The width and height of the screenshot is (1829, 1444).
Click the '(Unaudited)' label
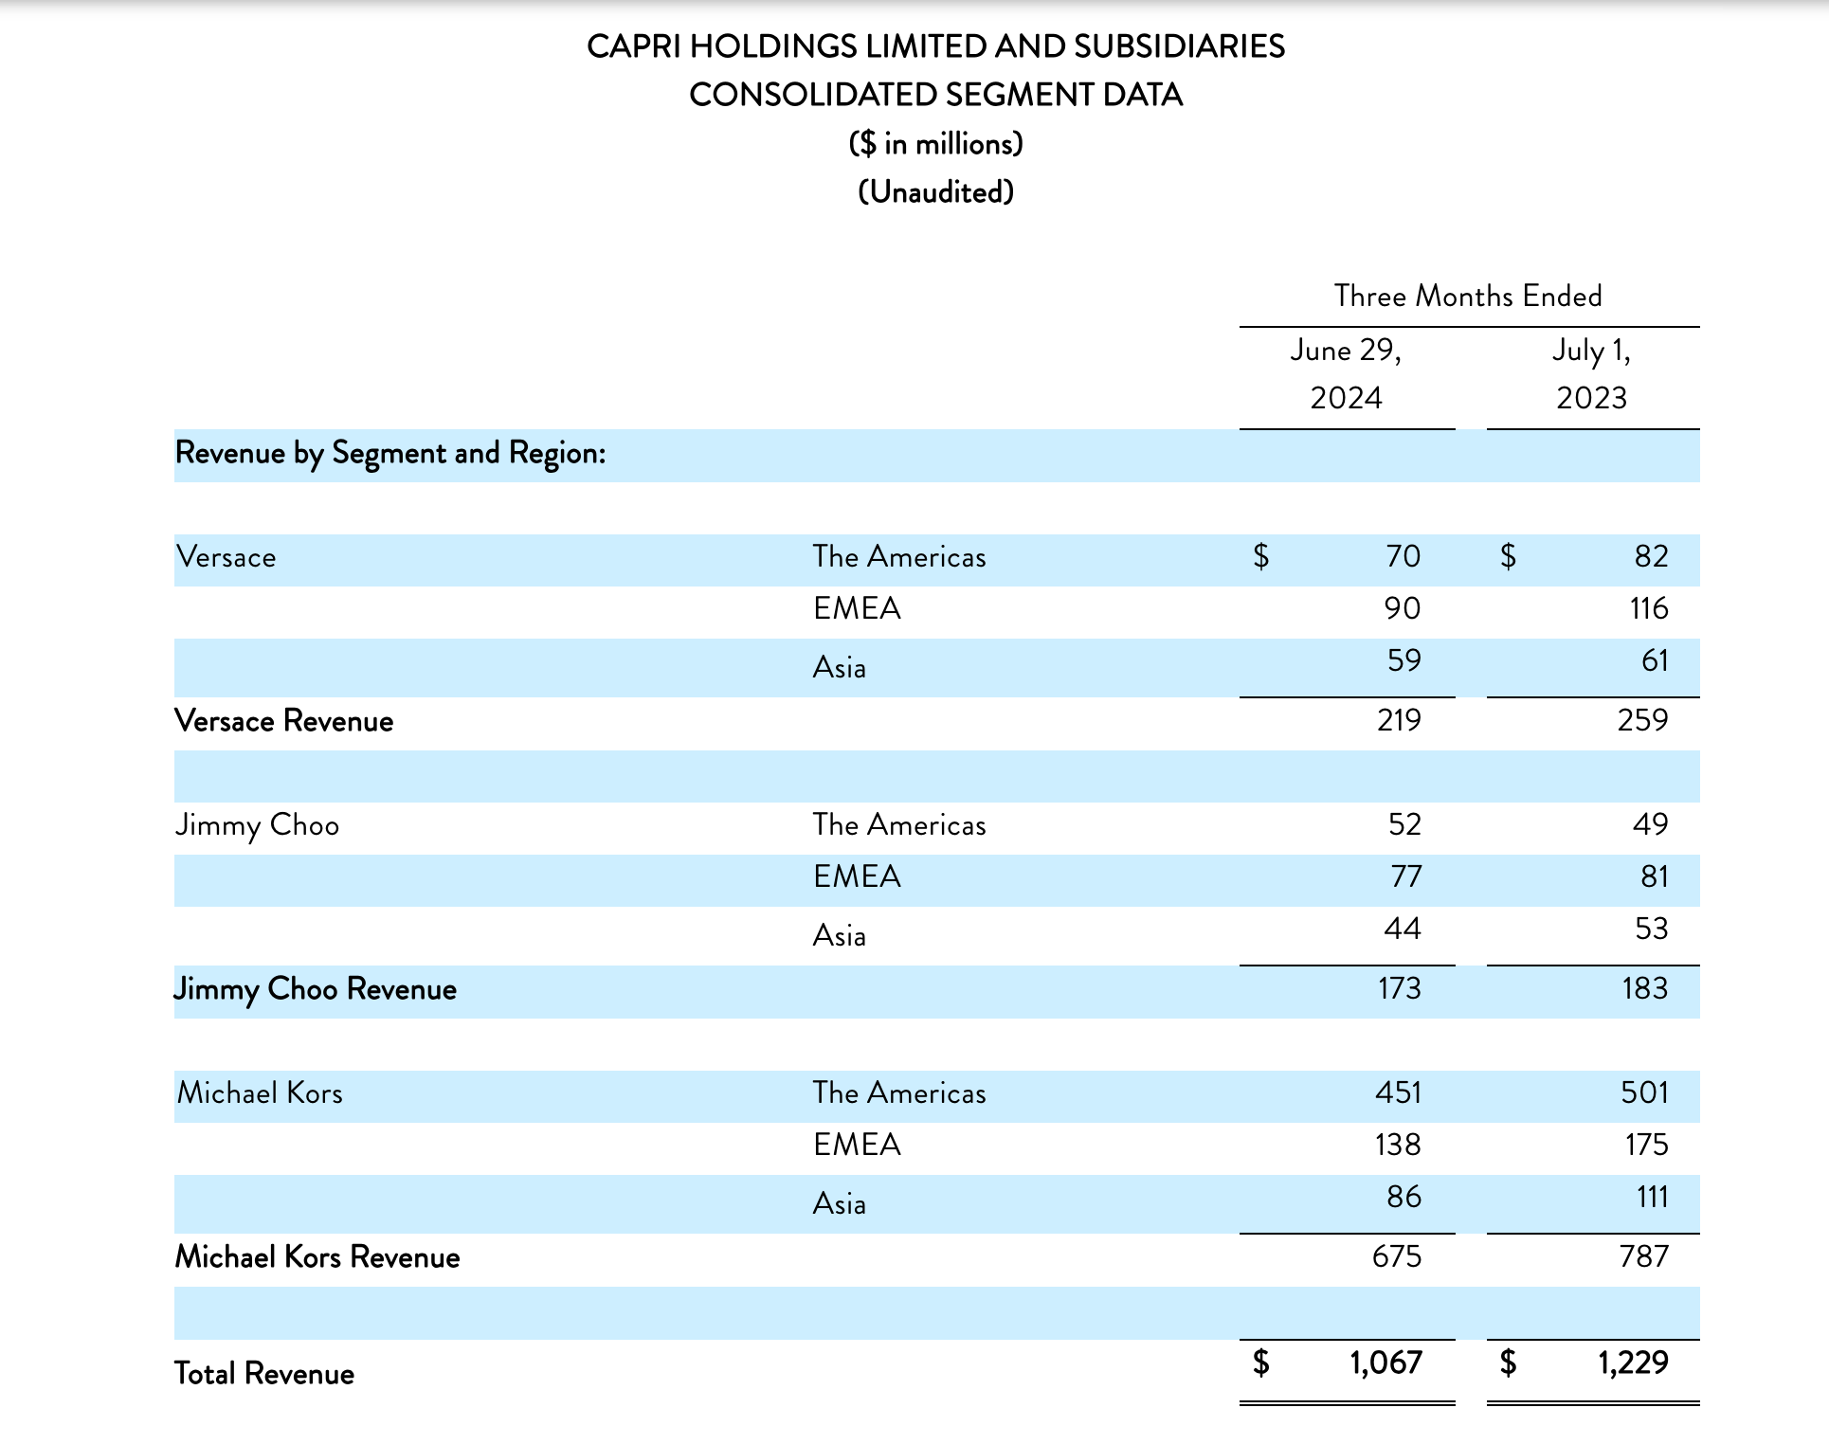click(935, 192)
